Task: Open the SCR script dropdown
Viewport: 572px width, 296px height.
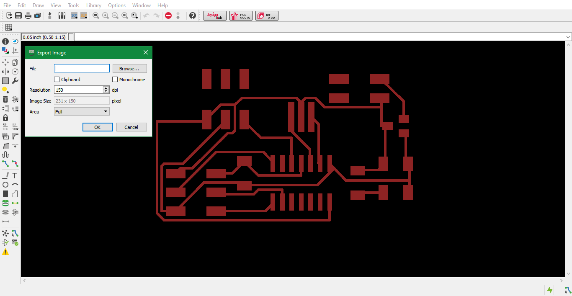Action: (74, 15)
